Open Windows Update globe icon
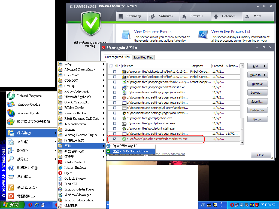 11,113
